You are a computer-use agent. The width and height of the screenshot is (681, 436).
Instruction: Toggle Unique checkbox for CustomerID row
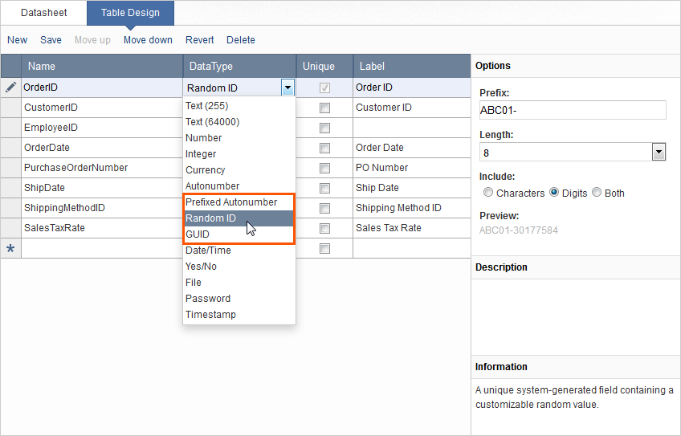[x=324, y=108]
